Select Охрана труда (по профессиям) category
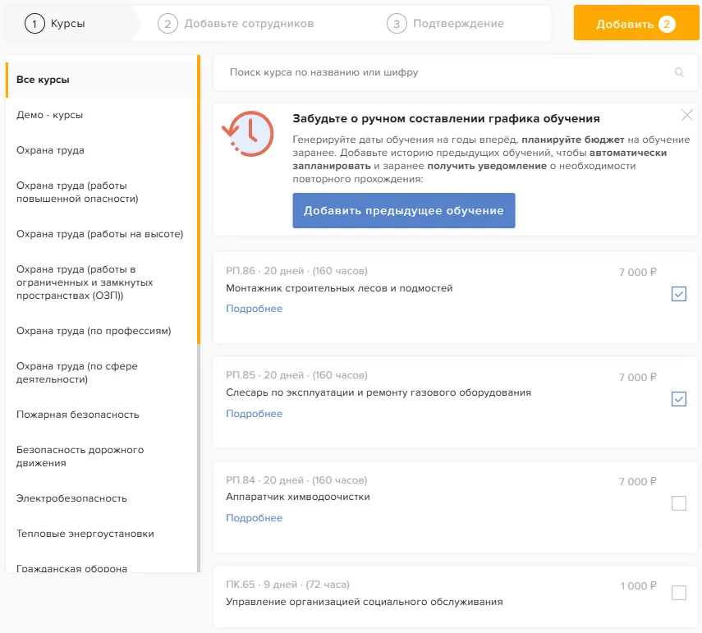702x633 pixels. click(101, 331)
